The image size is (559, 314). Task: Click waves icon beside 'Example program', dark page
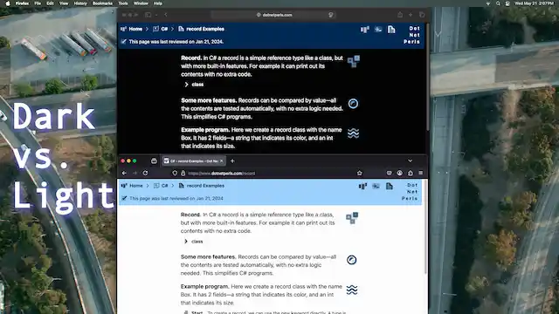tap(353, 133)
